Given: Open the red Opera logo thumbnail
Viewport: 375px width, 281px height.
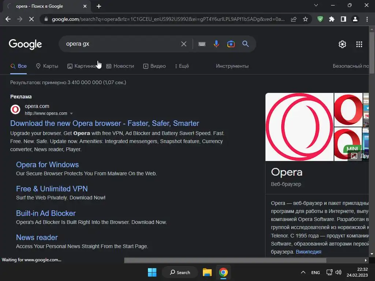Looking at the screenshot, I should 348,110.
